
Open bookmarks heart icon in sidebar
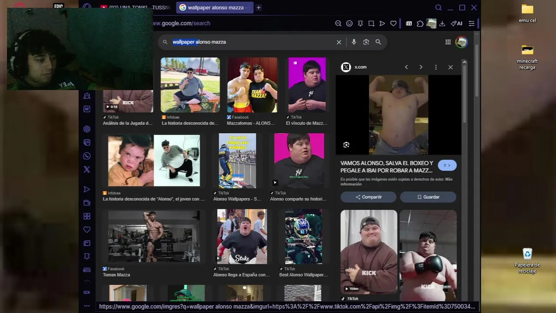(x=87, y=230)
